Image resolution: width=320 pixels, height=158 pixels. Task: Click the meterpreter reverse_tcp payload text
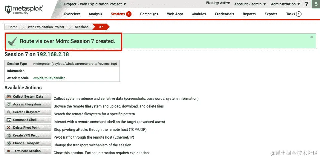[75, 64]
